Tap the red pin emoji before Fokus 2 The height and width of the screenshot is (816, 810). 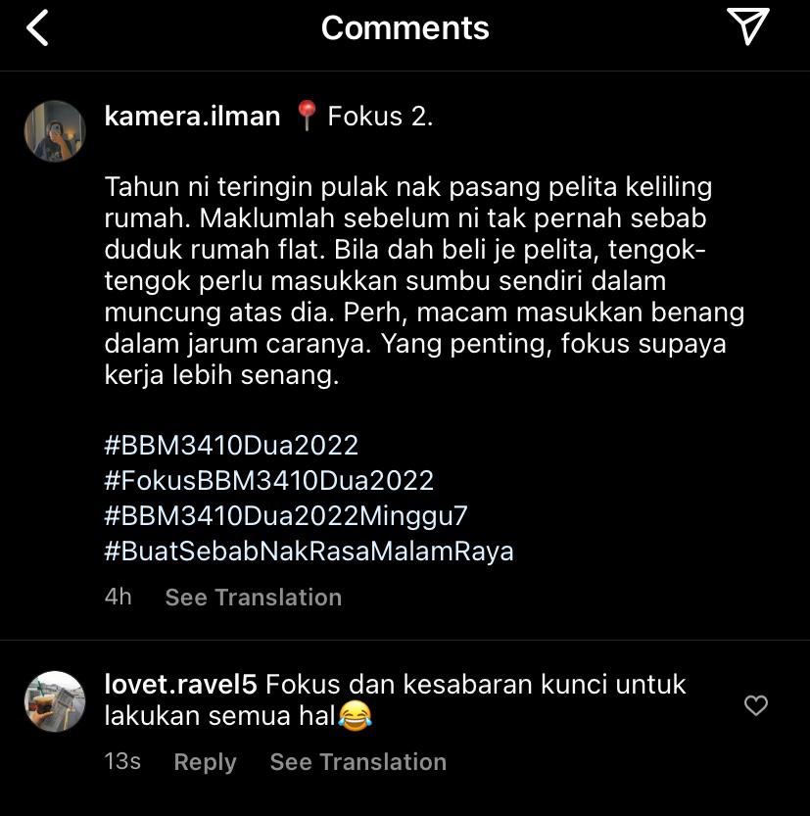pyautogui.click(x=307, y=116)
